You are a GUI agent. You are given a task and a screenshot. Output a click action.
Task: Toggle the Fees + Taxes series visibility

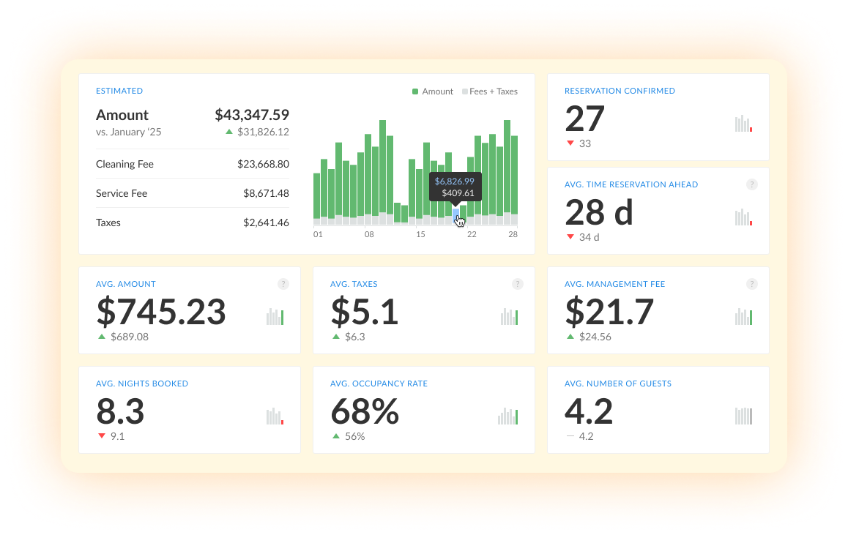[489, 91]
